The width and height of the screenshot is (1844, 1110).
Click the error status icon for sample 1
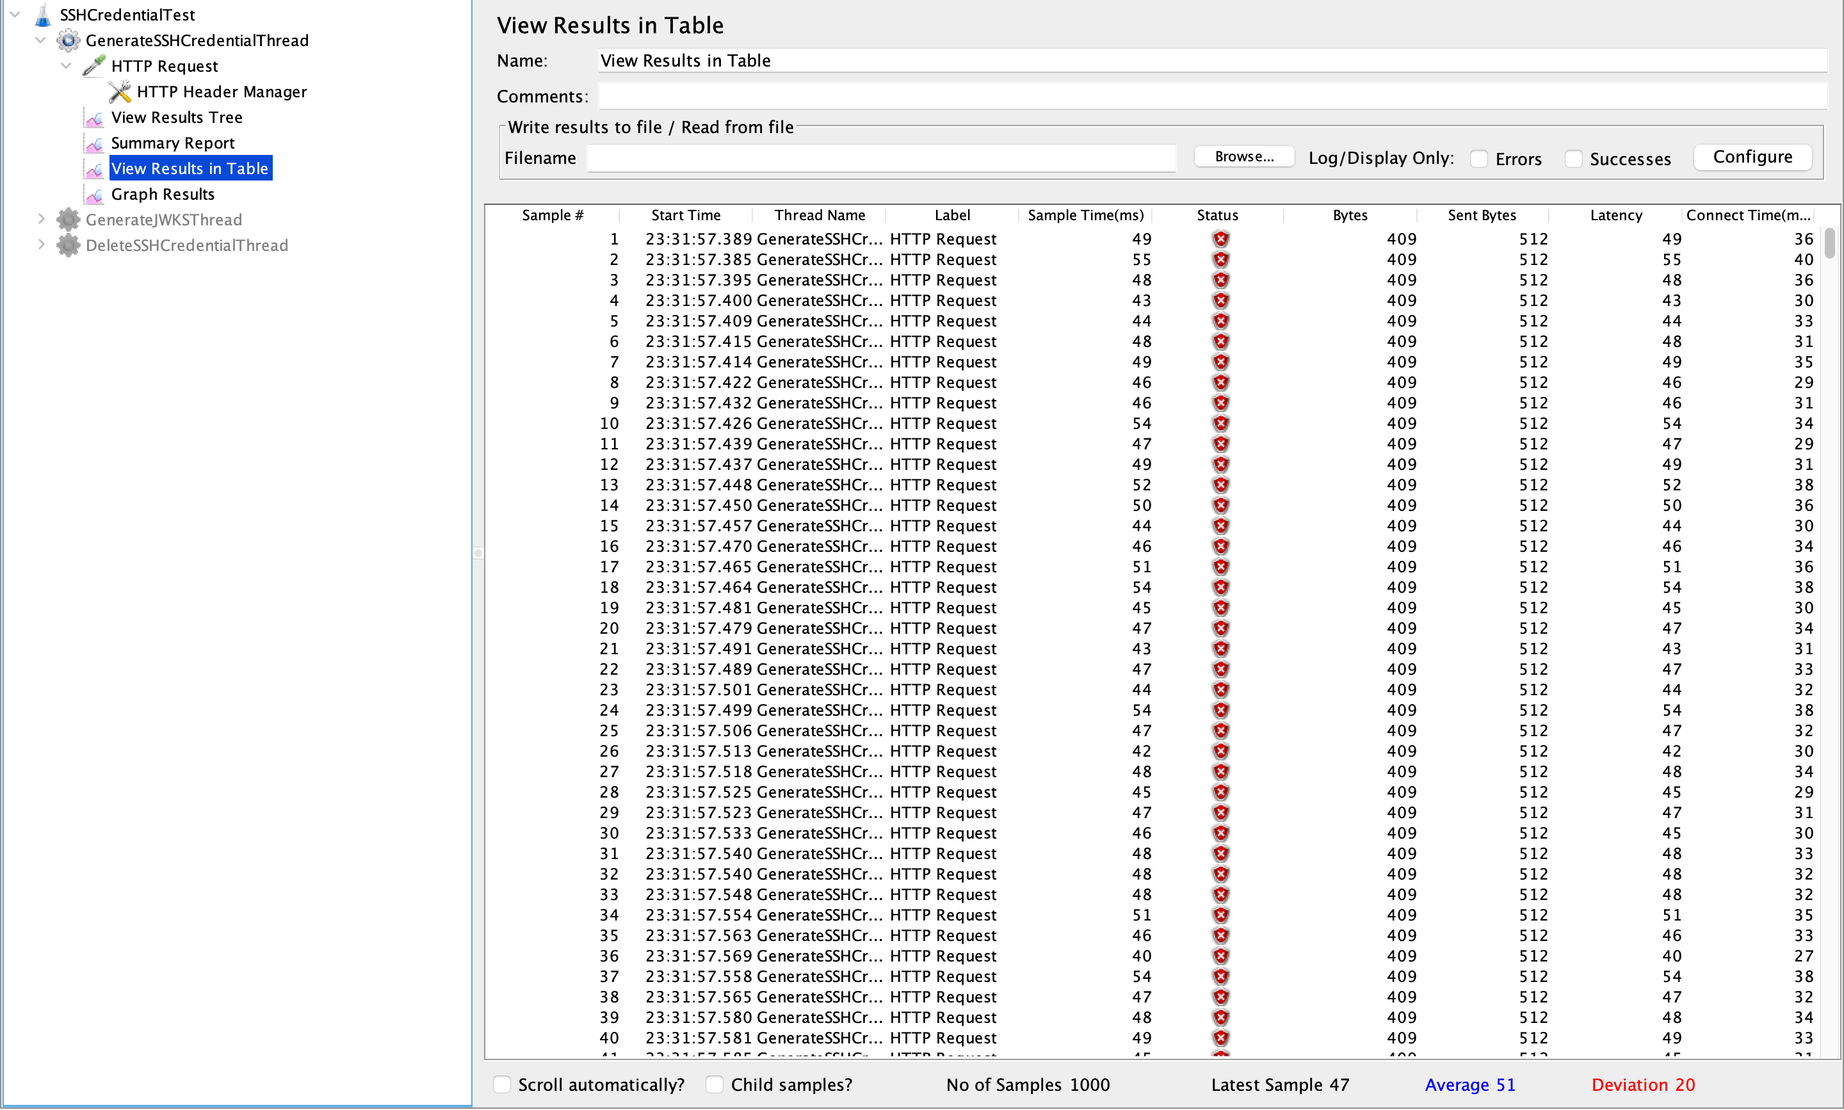[1221, 239]
